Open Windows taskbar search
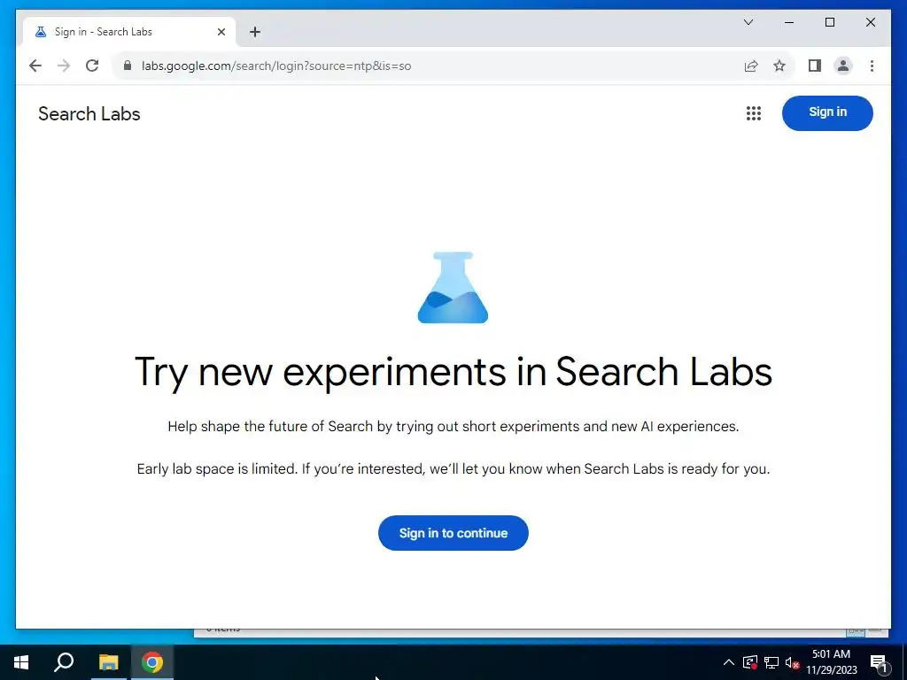 pos(64,662)
